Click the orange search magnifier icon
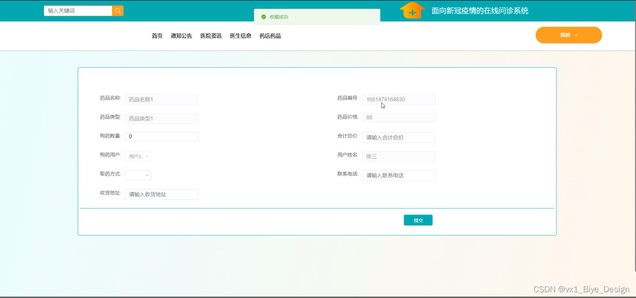 click(118, 11)
